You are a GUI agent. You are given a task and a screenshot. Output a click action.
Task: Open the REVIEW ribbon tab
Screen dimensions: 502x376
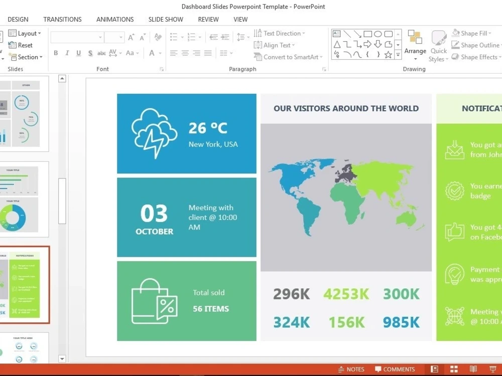(208, 20)
